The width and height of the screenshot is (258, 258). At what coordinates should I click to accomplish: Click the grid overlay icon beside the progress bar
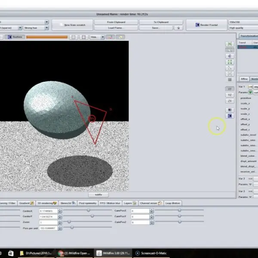74,37
